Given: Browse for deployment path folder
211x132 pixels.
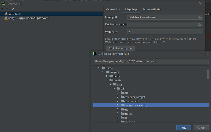Looking at the screenshot, I should 200,25.
